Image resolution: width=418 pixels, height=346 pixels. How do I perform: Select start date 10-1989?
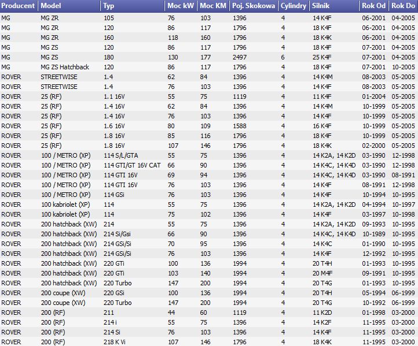coord(374,235)
